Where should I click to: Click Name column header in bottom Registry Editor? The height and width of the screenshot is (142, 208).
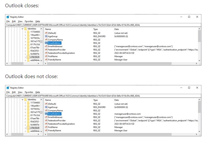click(48, 100)
